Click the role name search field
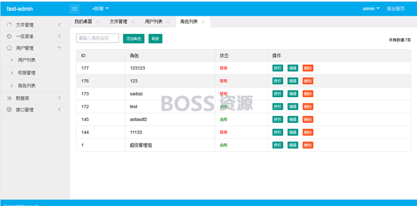Image resolution: width=417 pixels, height=206 pixels. [x=98, y=38]
